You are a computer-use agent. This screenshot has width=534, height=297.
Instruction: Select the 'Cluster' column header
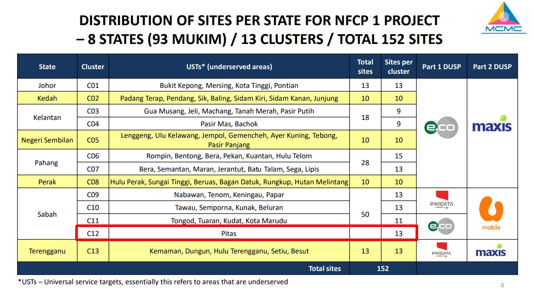coord(93,67)
